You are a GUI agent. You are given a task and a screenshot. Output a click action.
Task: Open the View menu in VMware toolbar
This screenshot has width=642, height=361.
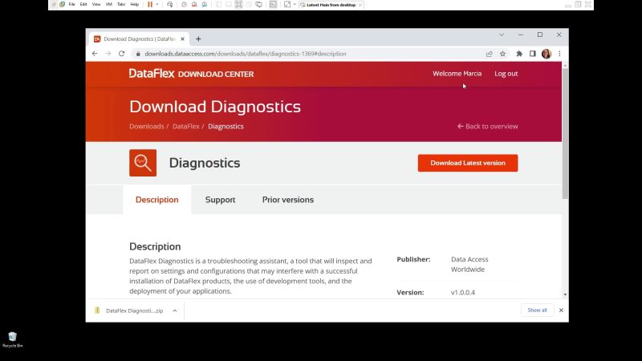pyautogui.click(x=96, y=5)
